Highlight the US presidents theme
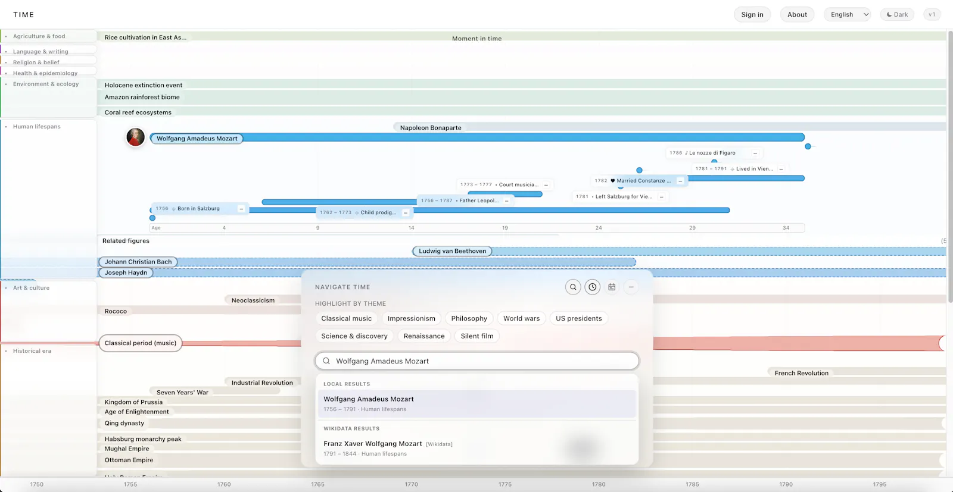Image resolution: width=953 pixels, height=492 pixels. [x=579, y=318]
